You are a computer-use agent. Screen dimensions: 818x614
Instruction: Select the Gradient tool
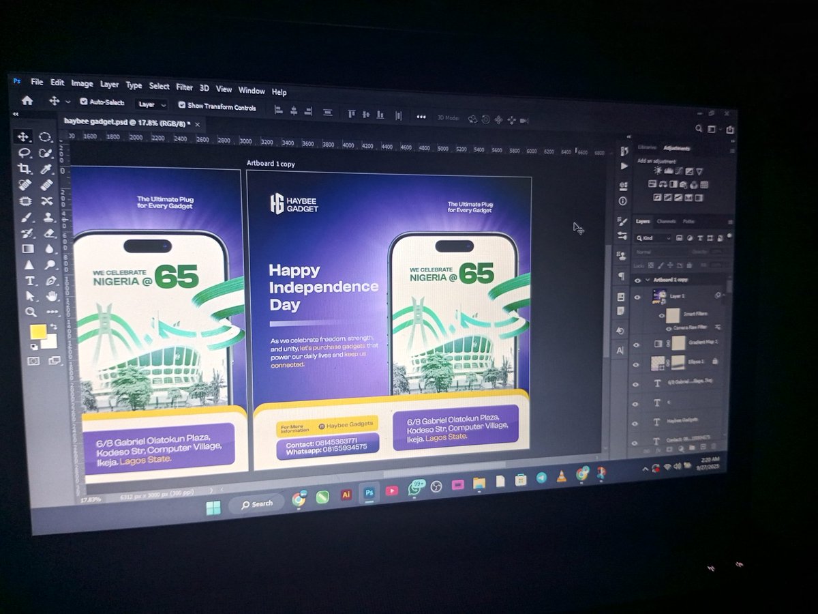(27, 249)
